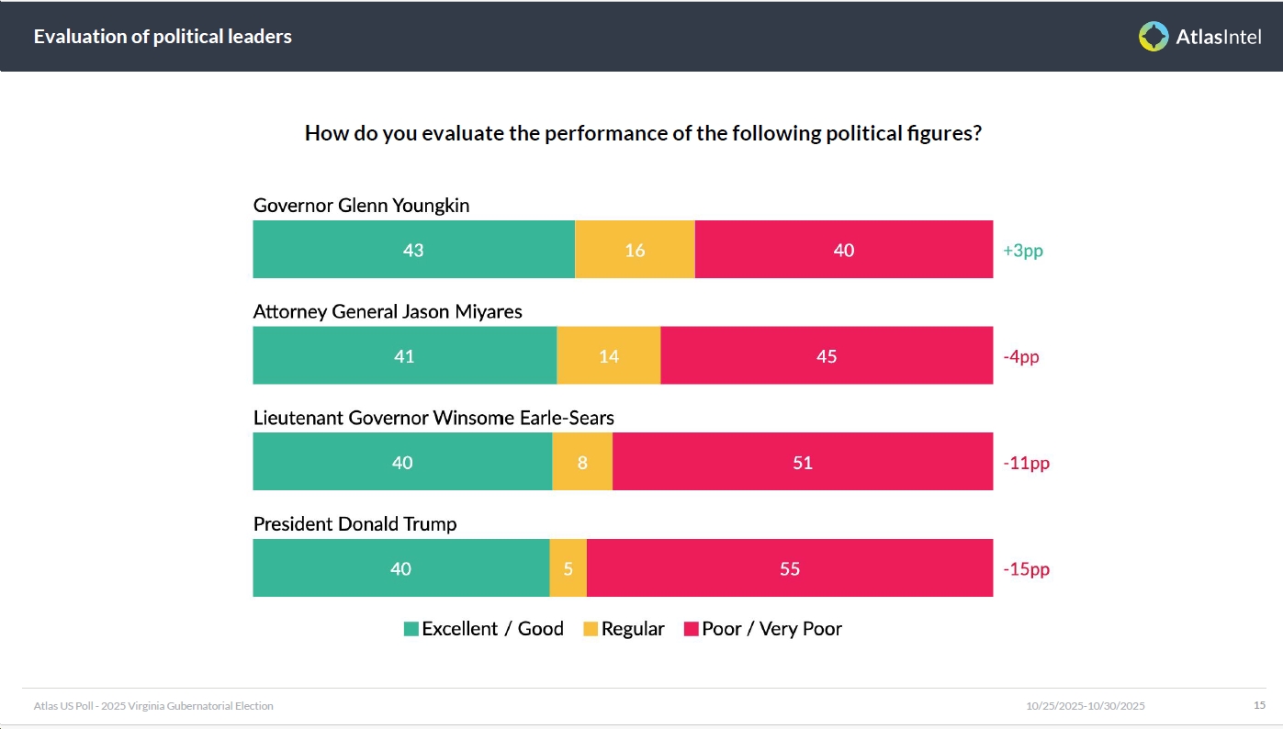Click the Evaluation of political leaders title

tap(163, 37)
